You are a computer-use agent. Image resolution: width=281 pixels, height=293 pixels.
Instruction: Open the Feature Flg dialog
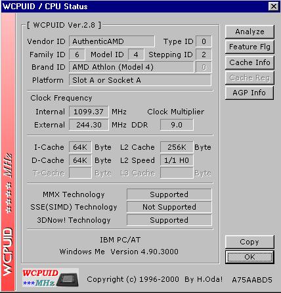click(249, 47)
